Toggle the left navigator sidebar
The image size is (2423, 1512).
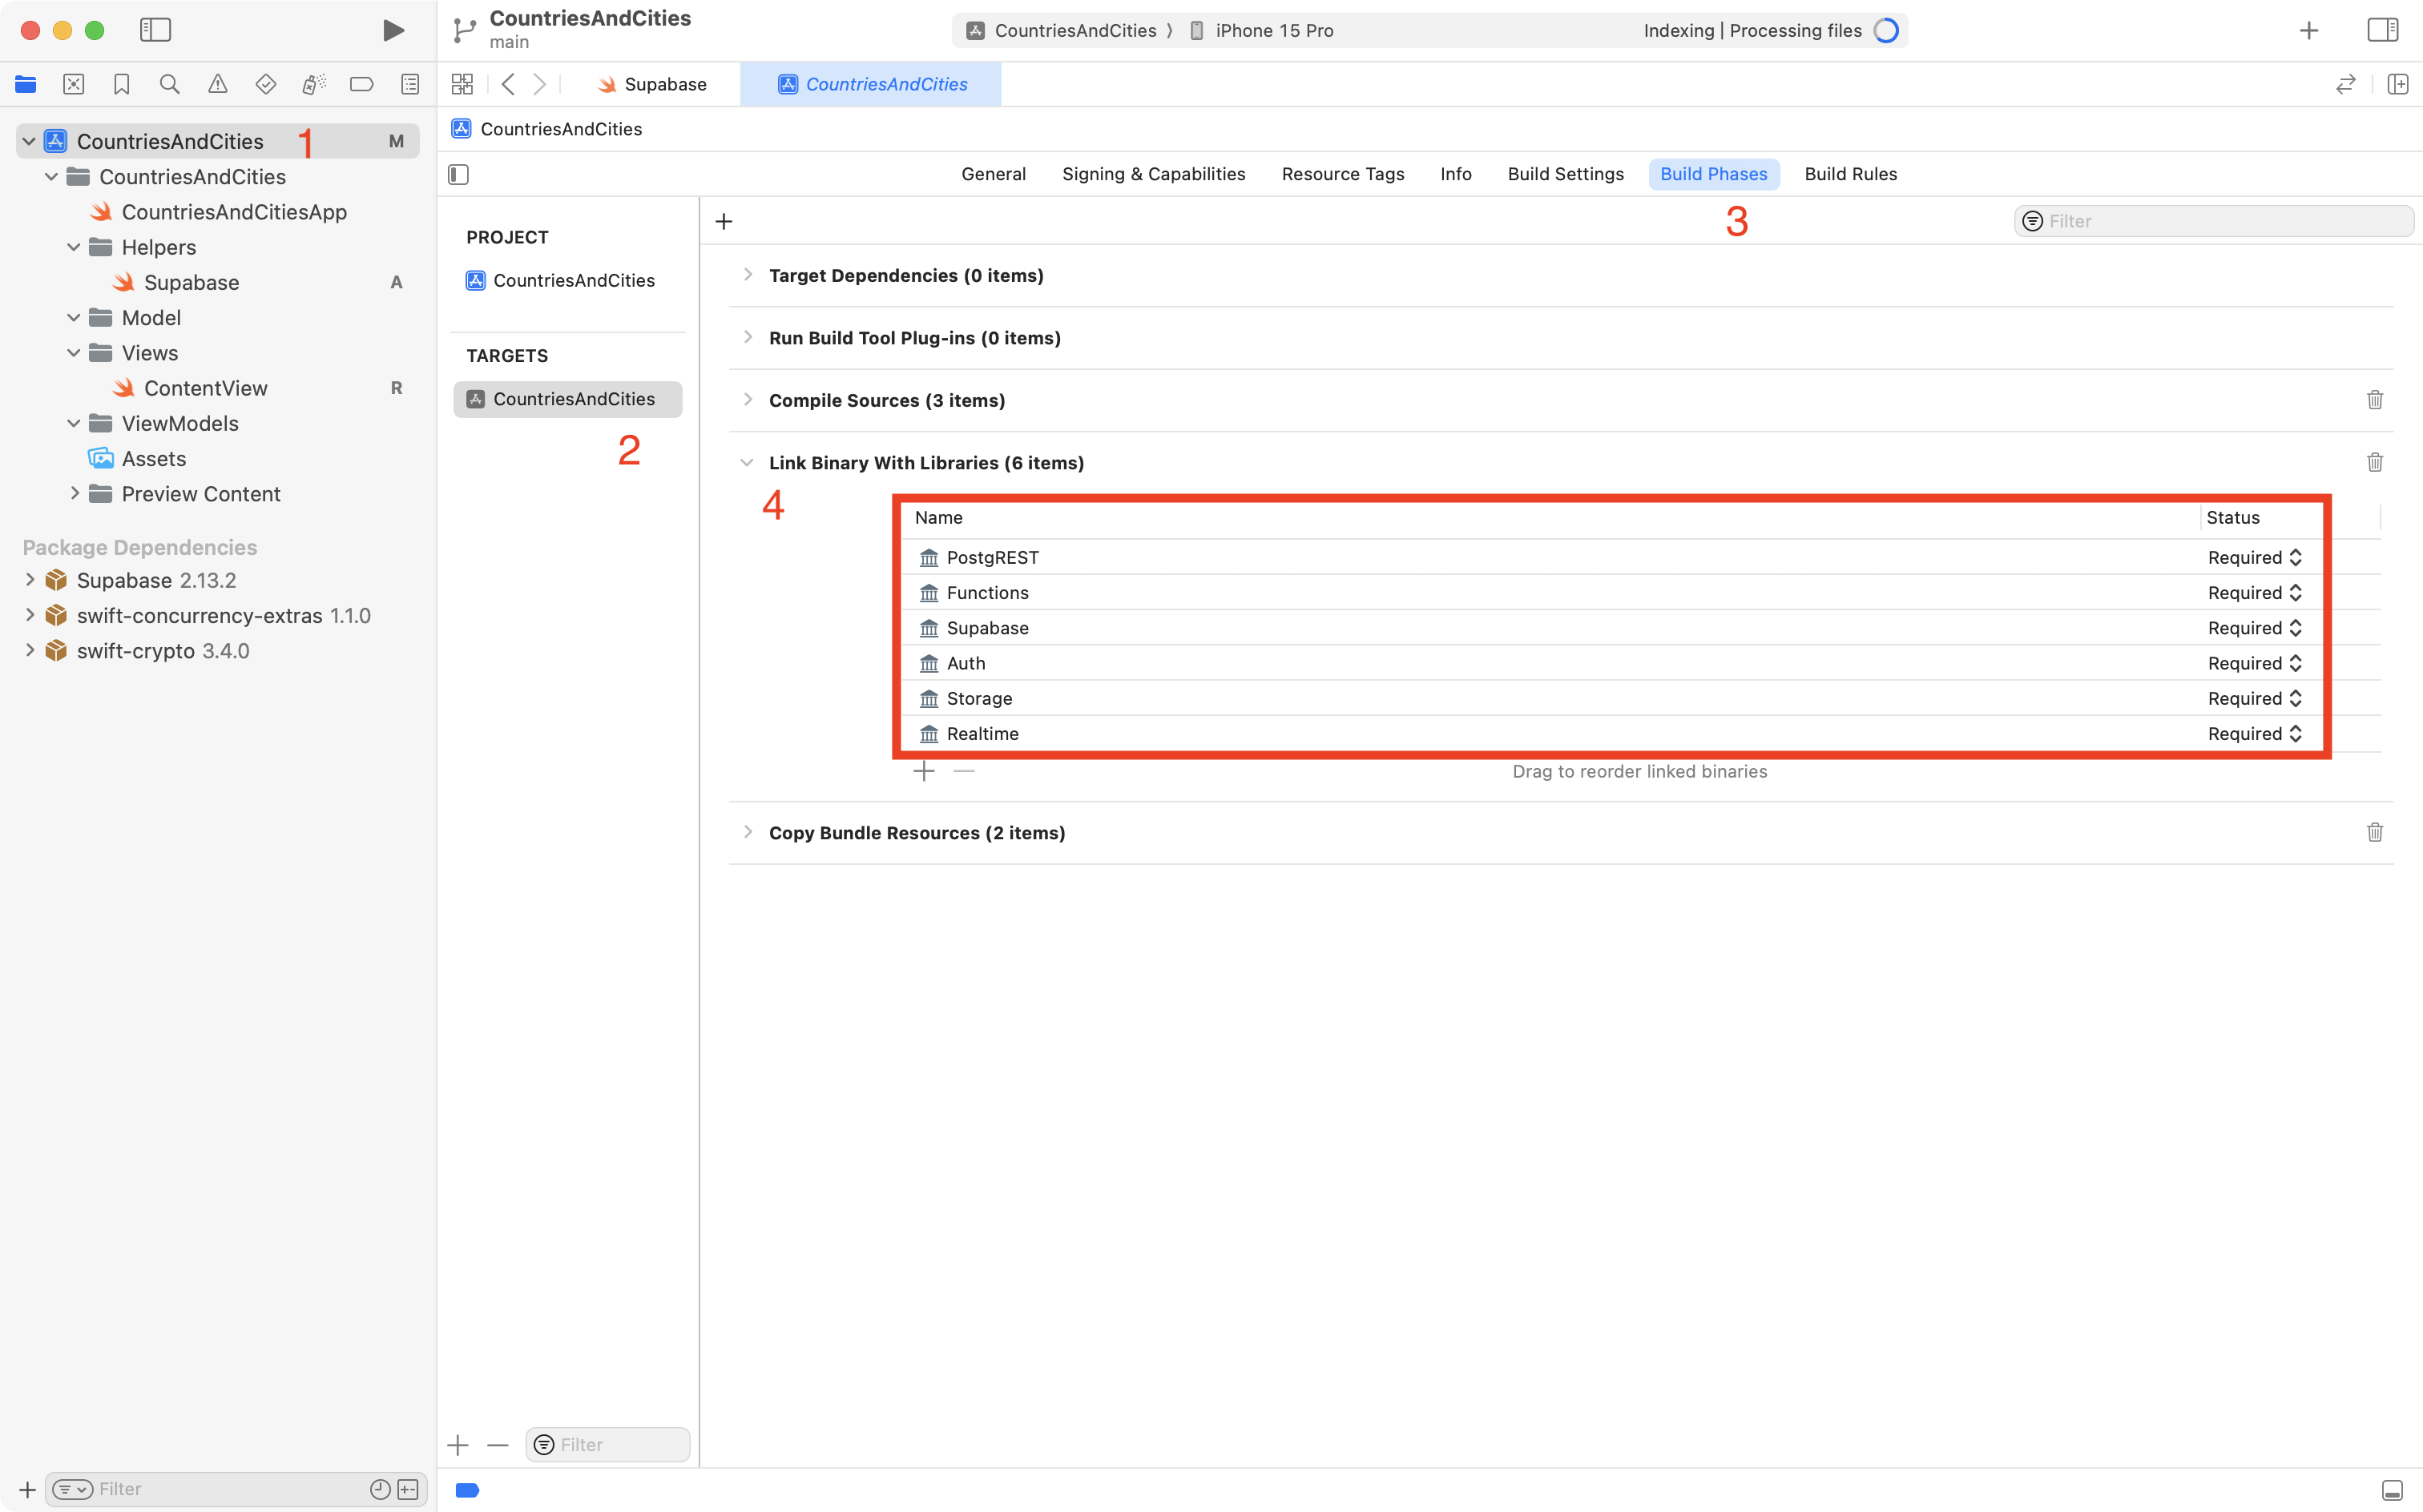(155, 30)
